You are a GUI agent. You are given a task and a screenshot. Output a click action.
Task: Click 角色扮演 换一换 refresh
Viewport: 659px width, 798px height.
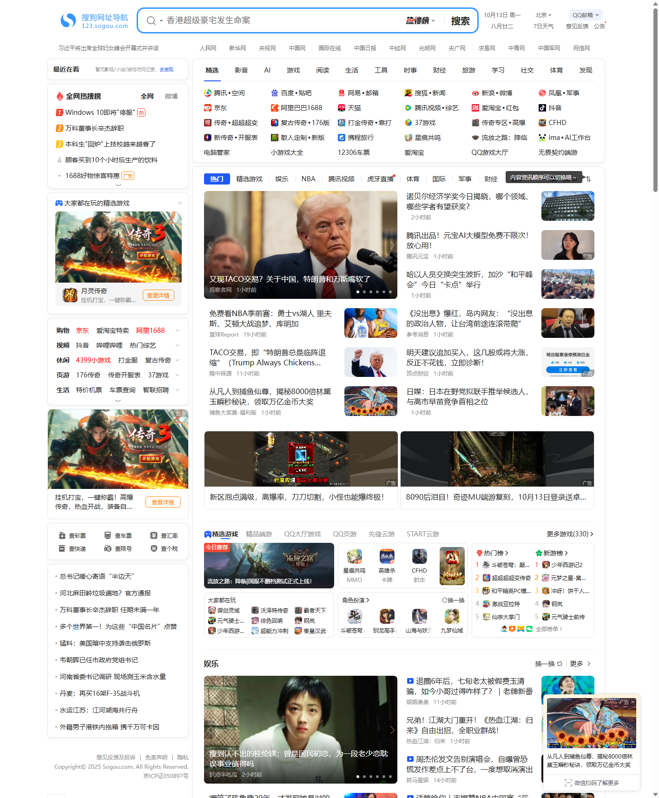pos(453,600)
